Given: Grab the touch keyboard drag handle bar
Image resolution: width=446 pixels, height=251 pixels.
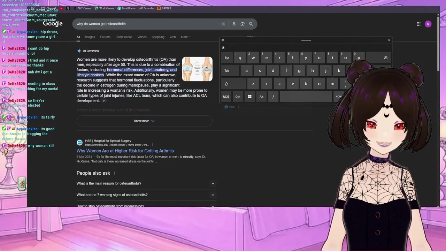Looking at the screenshot, I should (x=306, y=40).
